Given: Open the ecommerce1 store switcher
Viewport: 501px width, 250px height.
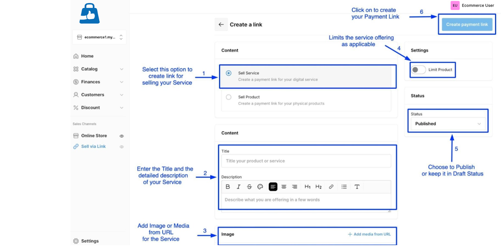Looking at the screenshot, I should (x=99, y=37).
